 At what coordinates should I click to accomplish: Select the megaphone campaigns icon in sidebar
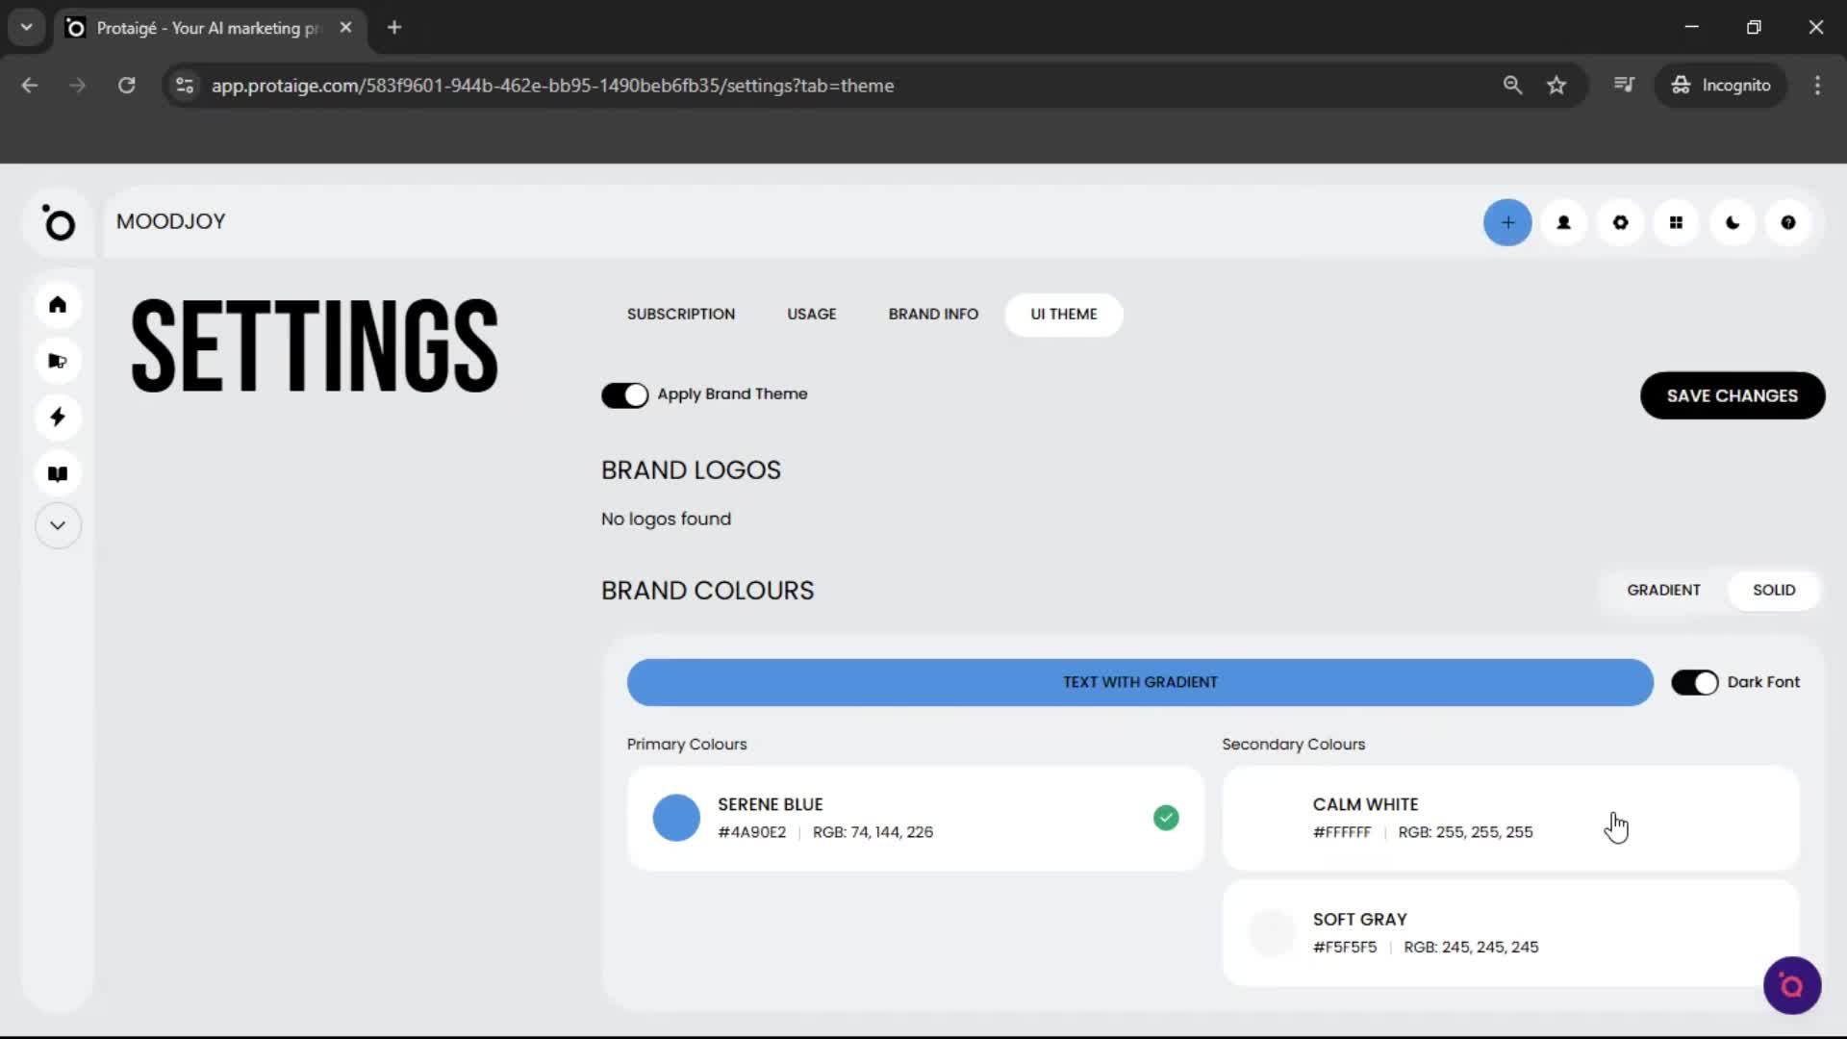58,361
